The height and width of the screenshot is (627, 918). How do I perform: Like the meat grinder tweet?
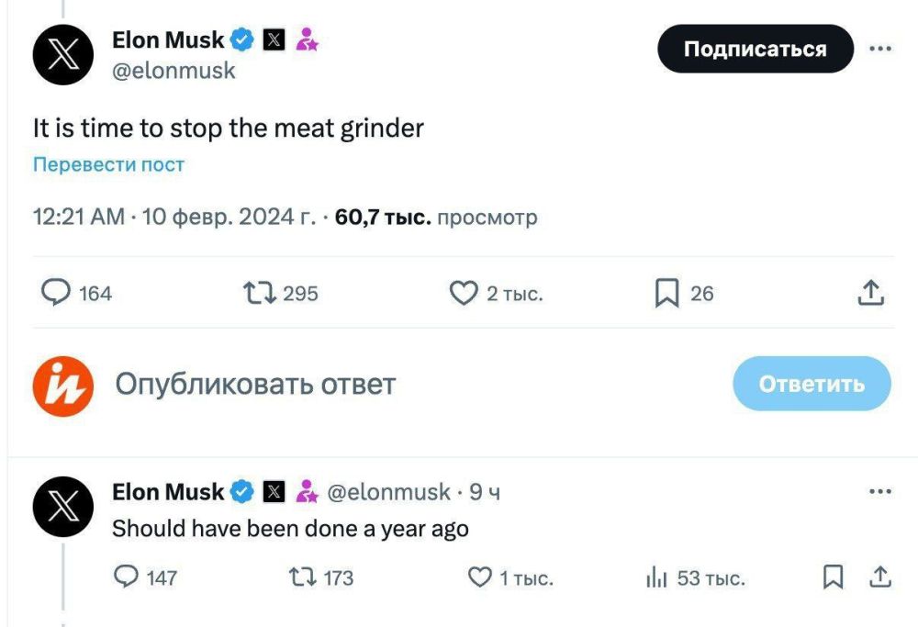(465, 294)
